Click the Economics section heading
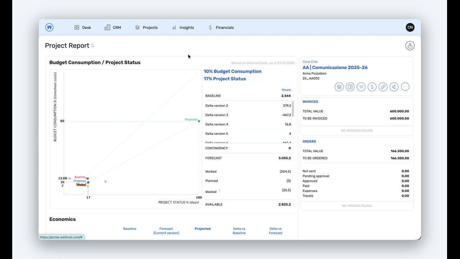 (63, 219)
